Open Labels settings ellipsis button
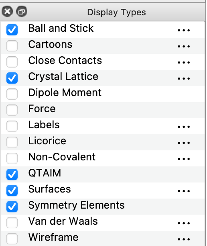The height and width of the screenshot is (246, 207). [x=184, y=127]
